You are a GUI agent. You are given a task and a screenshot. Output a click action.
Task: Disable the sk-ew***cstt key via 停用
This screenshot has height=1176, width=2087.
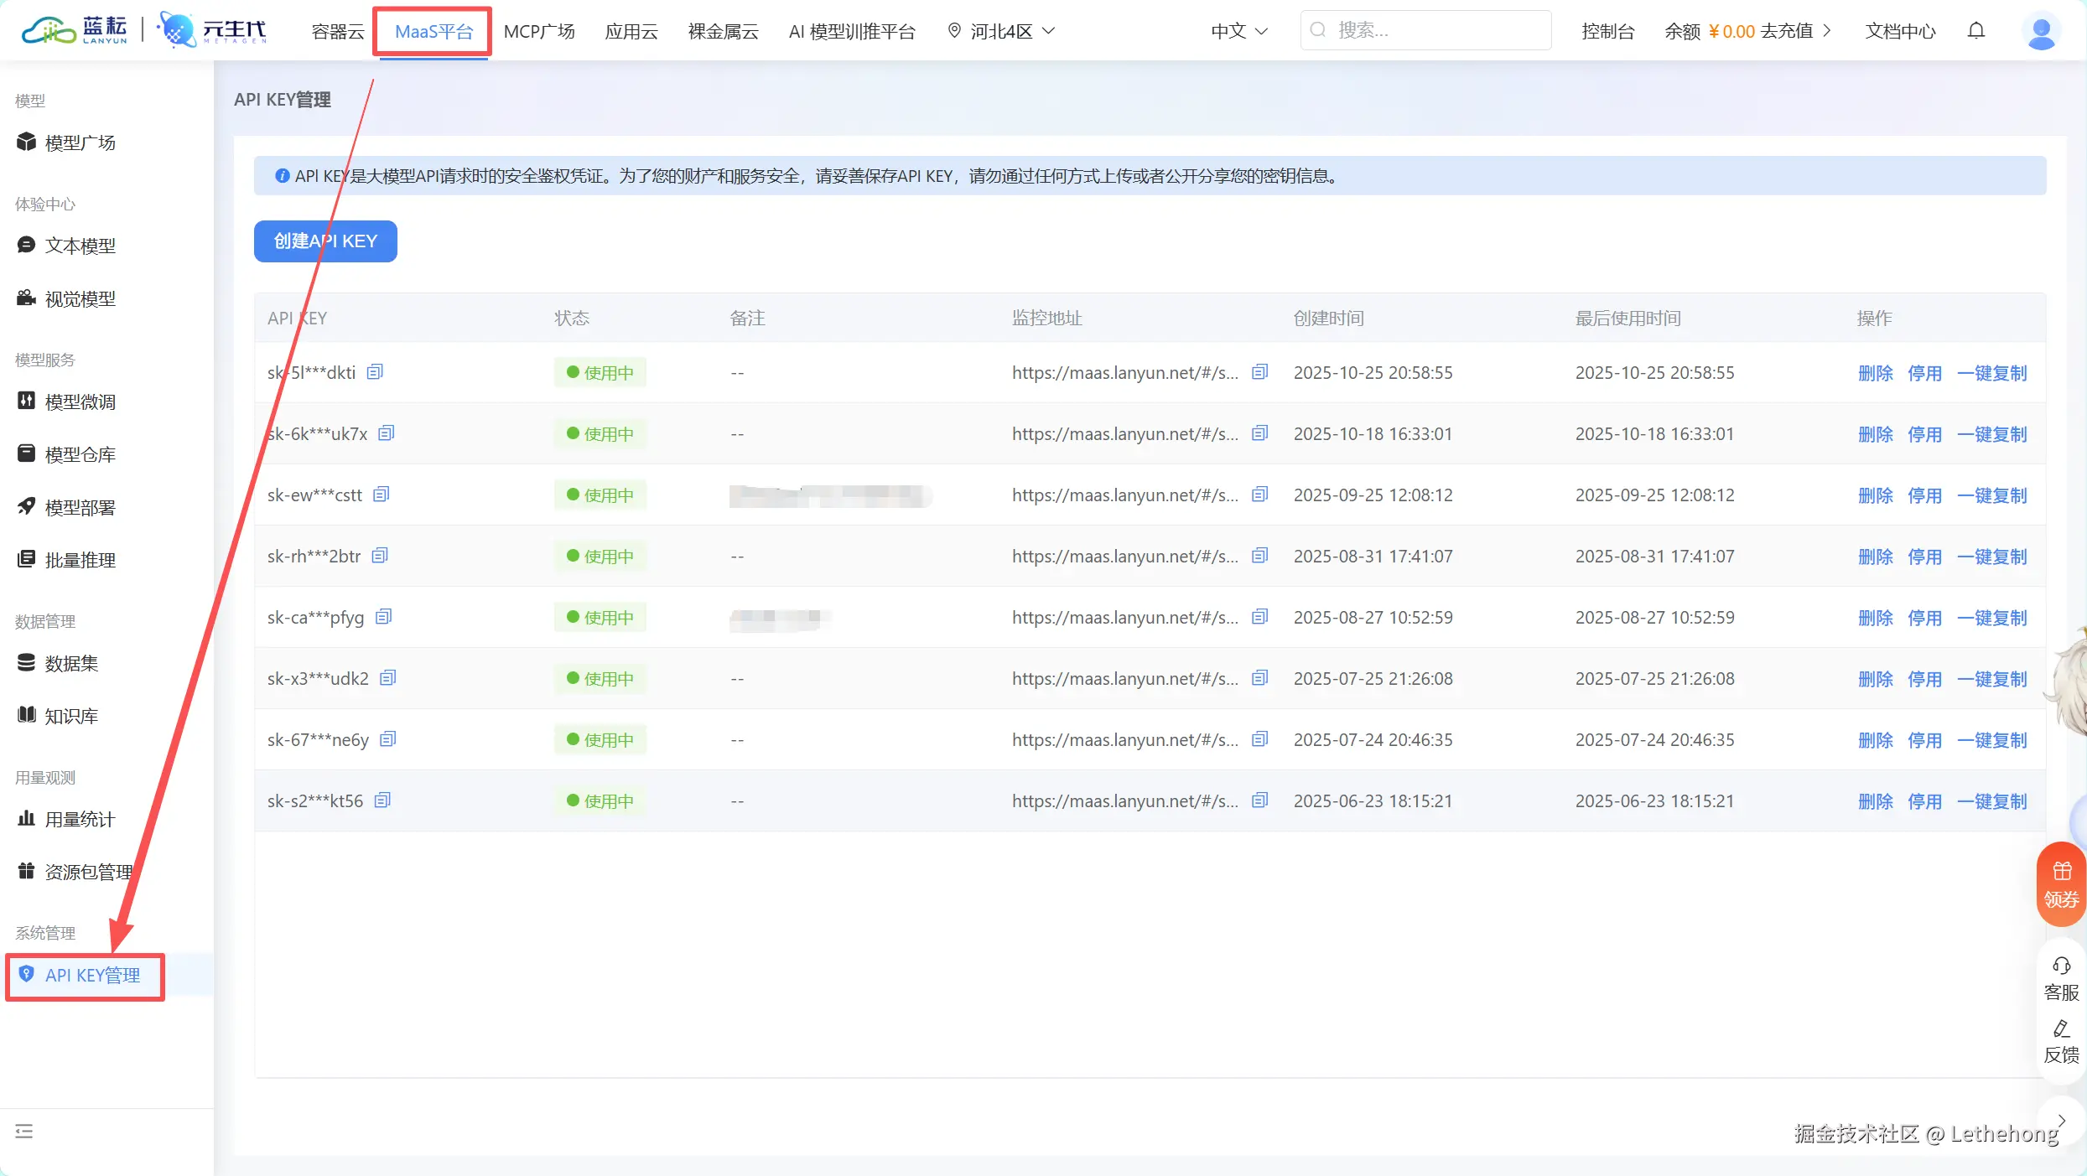coord(1924,495)
